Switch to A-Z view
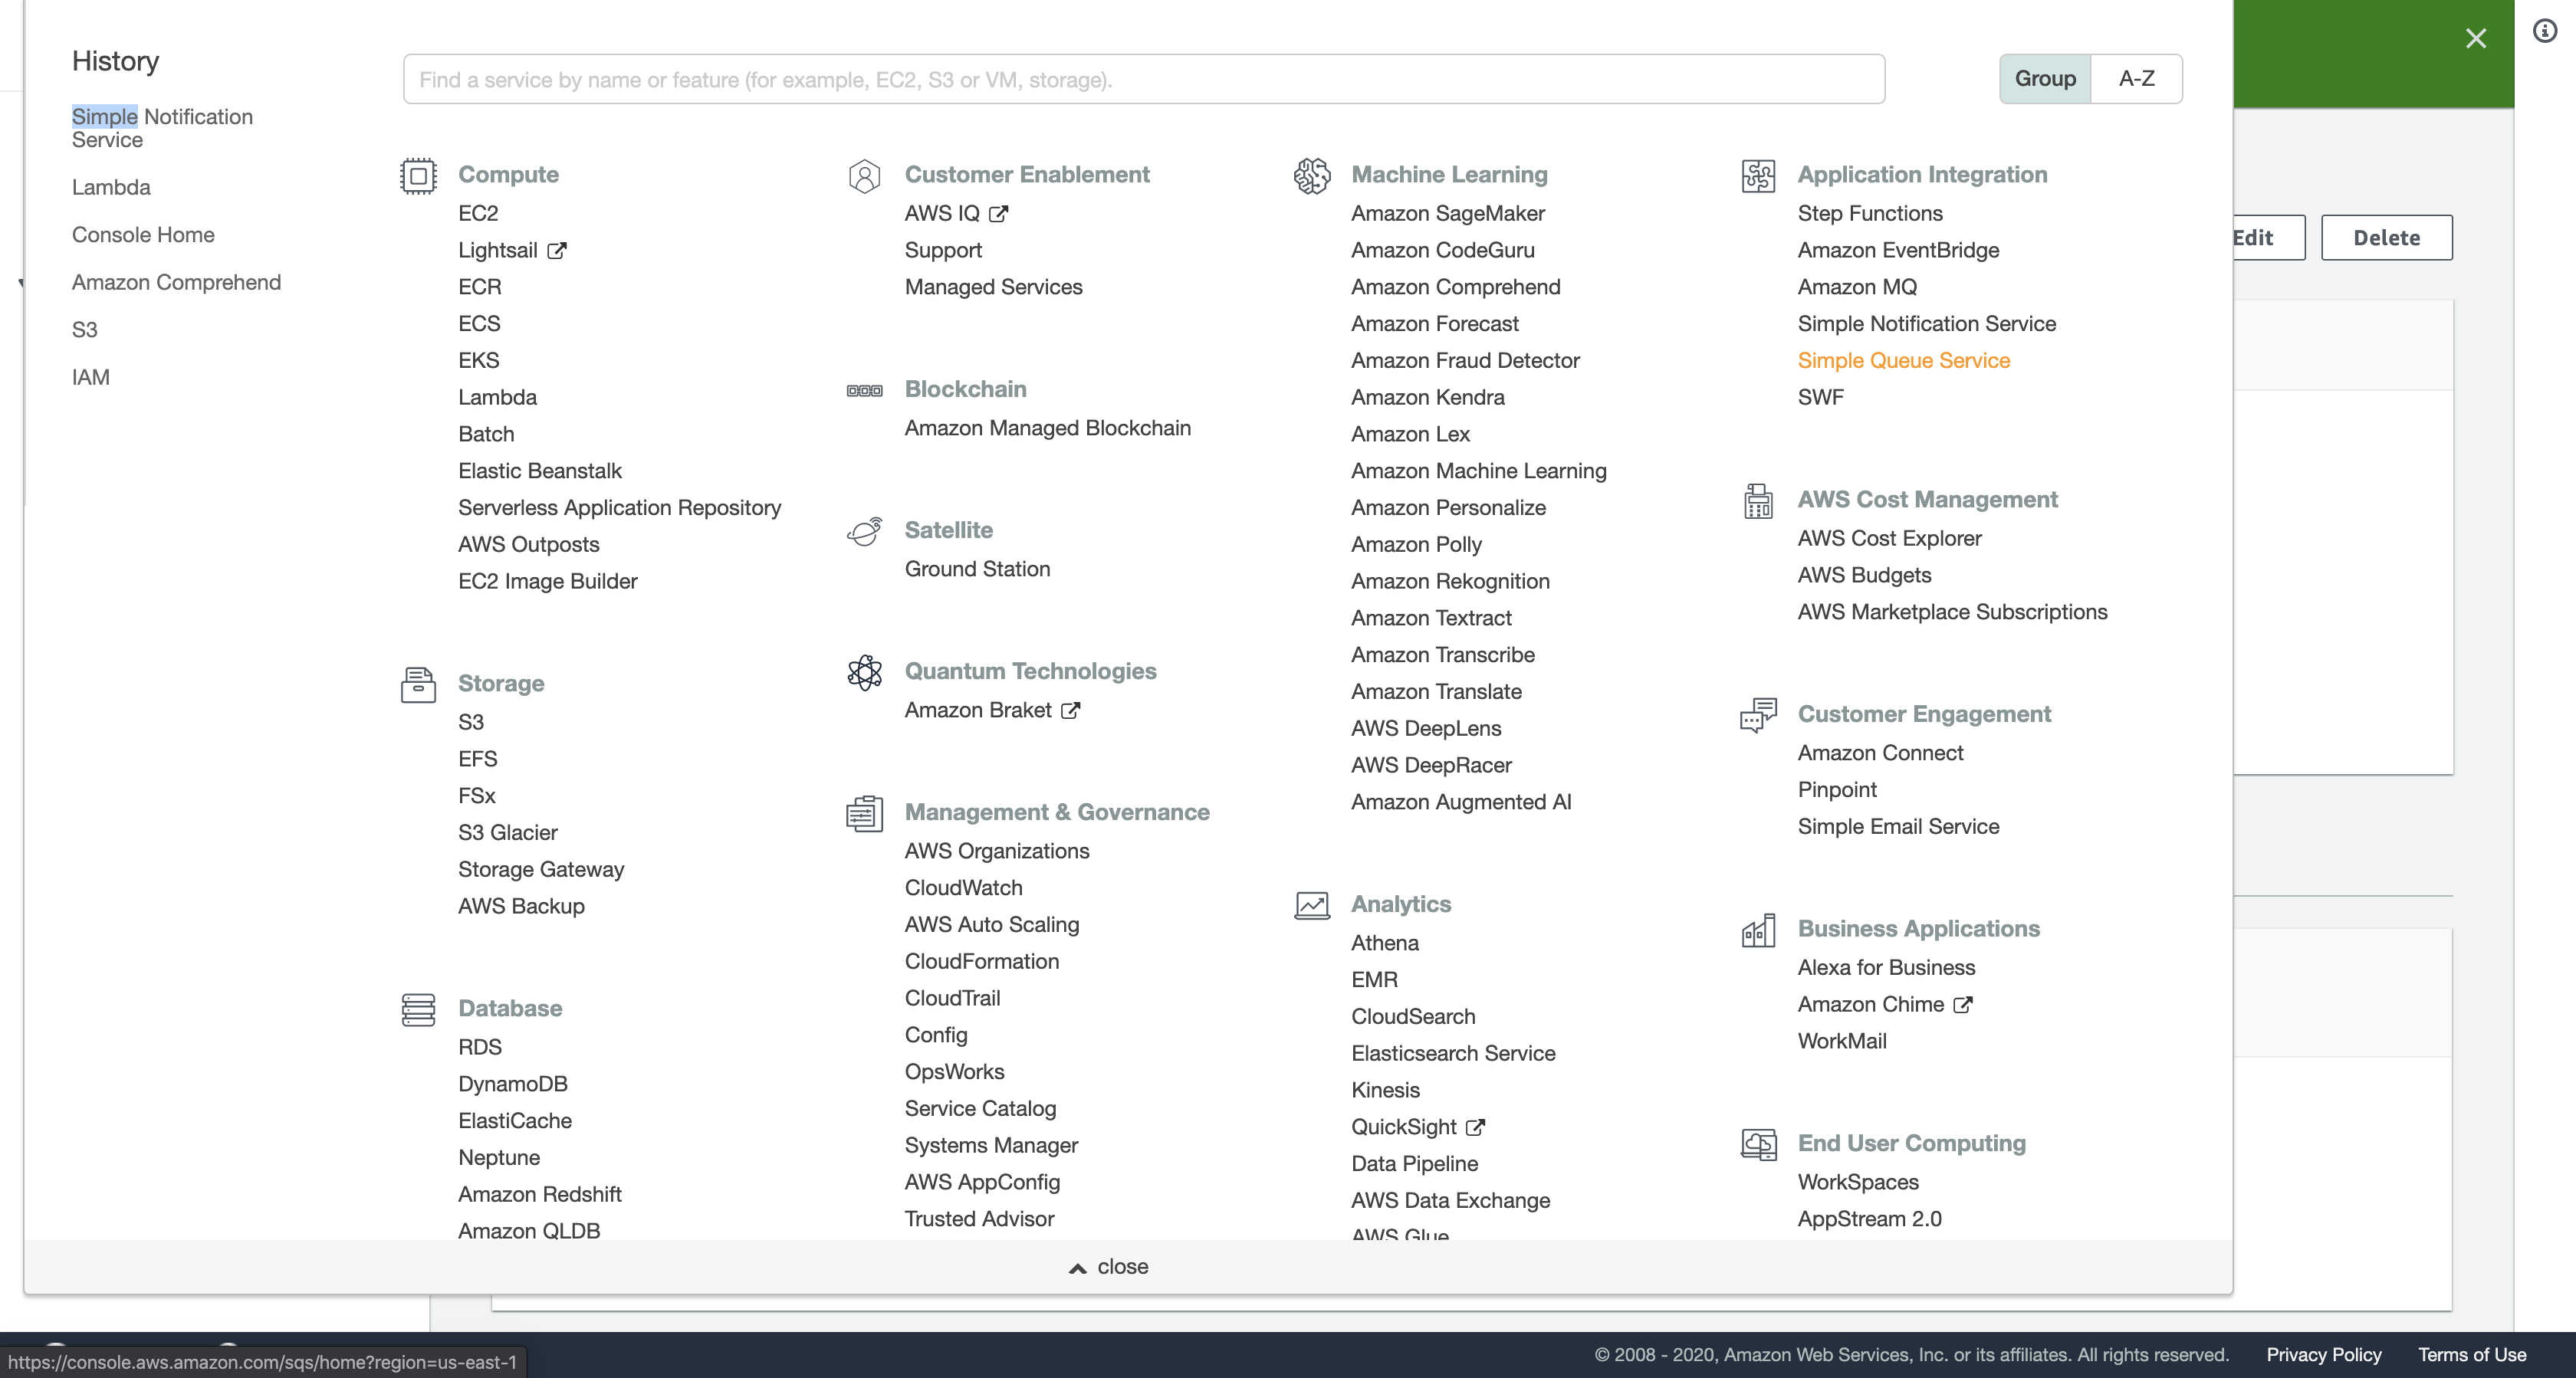 point(2136,79)
